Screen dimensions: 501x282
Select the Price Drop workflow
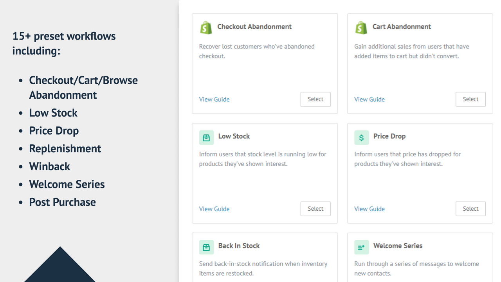[x=470, y=209]
